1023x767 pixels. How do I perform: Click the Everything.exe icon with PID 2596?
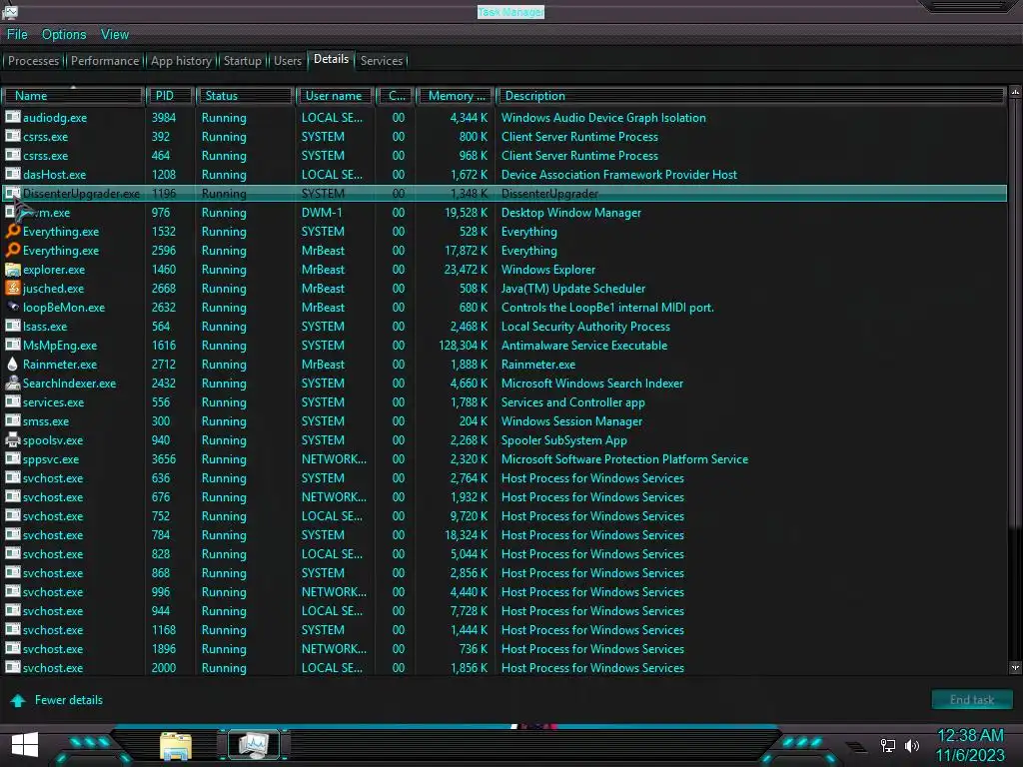coord(12,250)
